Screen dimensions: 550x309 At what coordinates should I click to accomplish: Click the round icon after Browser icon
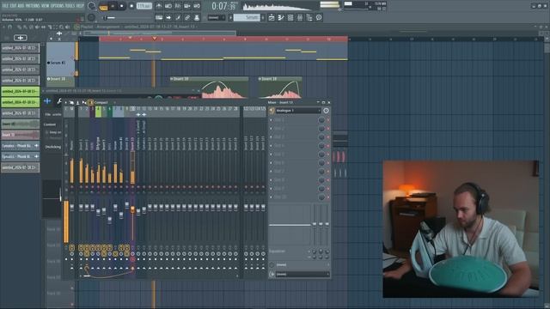tap(319, 17)
